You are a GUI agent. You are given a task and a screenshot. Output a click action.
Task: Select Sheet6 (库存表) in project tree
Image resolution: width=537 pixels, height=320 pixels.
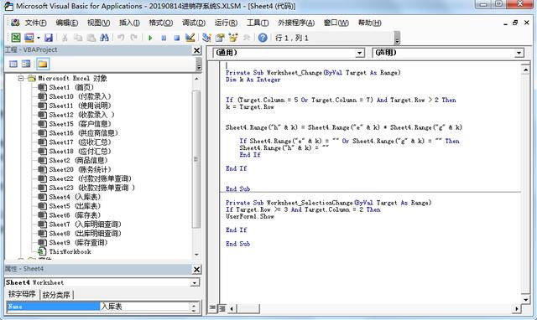coord(75,215)
